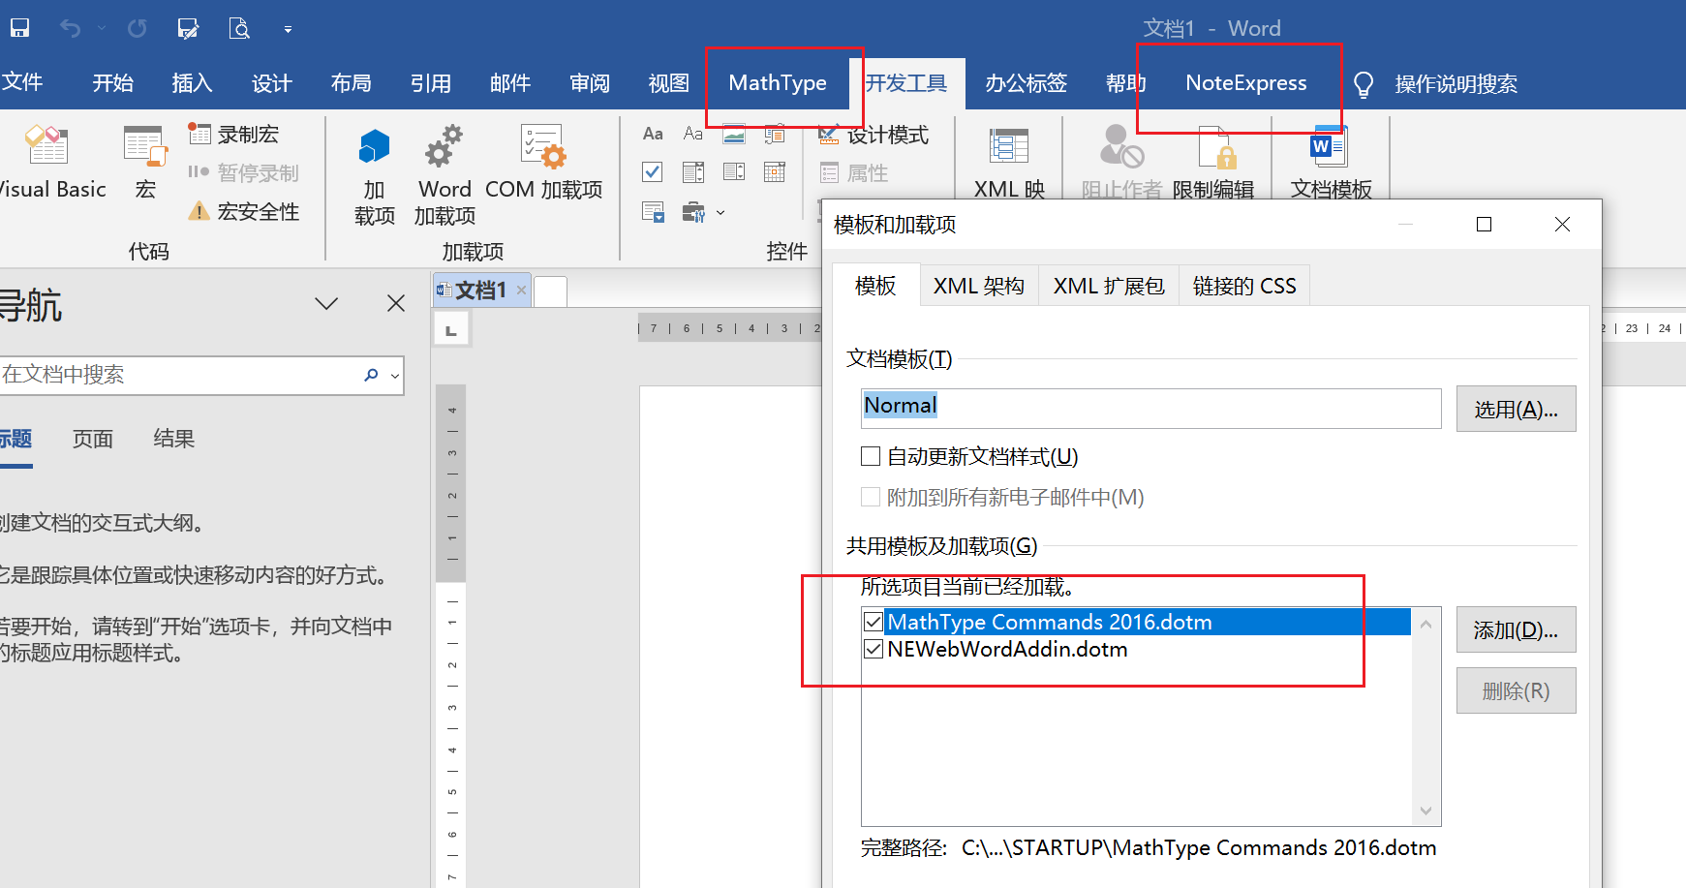Image resolution: width=1686 pixels, height=888 pixels.
Task: Switch to 结果 navigation tab
Action: point(173,439)
